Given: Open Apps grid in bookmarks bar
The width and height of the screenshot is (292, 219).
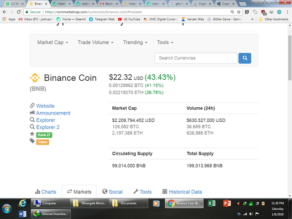Looking at the screenshot, I should point(9,19).
